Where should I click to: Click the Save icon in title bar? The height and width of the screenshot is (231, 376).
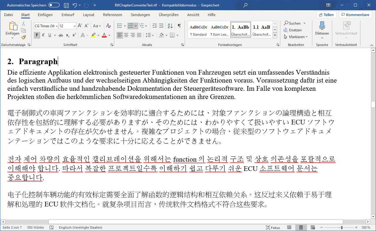(x=66, y=5)
